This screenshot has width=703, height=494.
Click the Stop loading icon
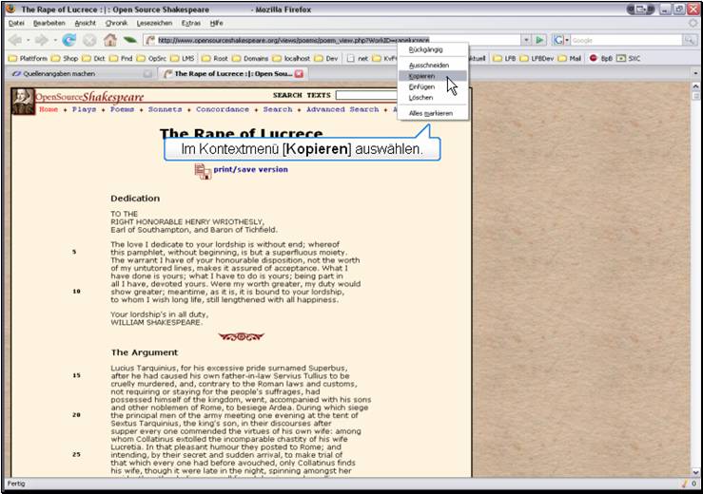(x=89, y=40)
